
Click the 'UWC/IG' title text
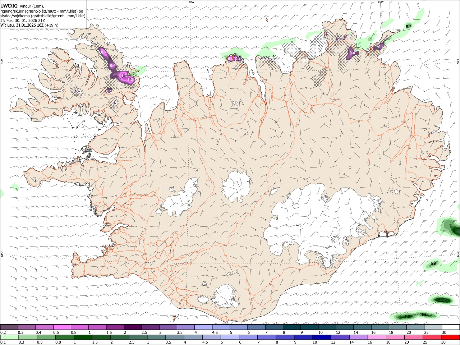click(x=9, y=6)
